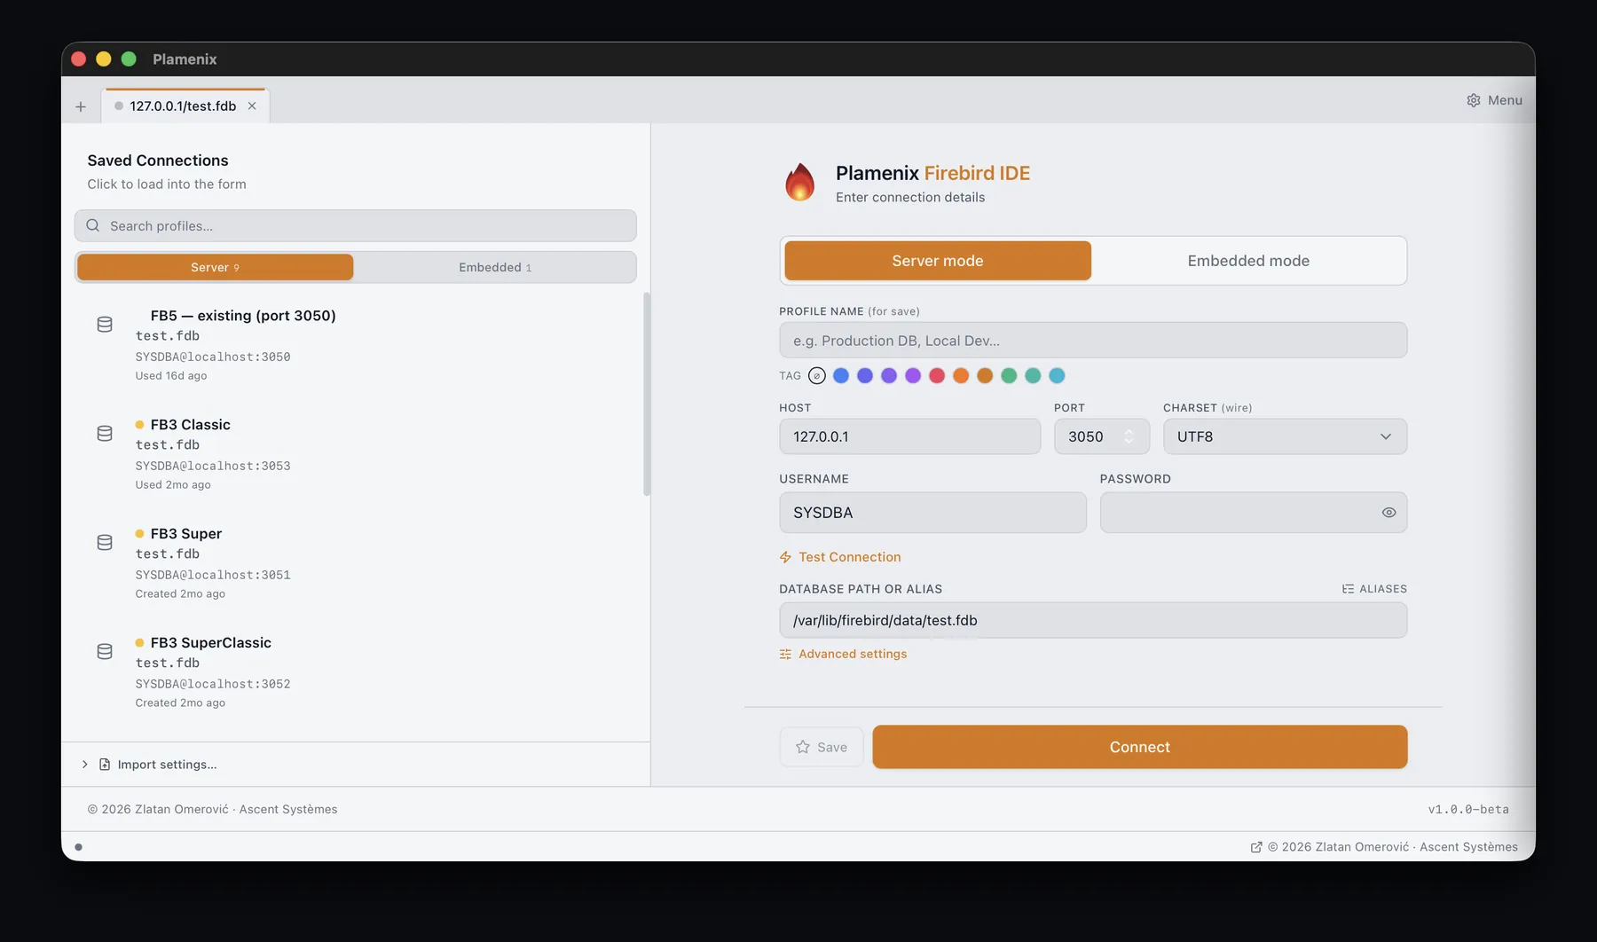Run Test Connection
Screen dimensions: 1597x942
click(840, 557)
